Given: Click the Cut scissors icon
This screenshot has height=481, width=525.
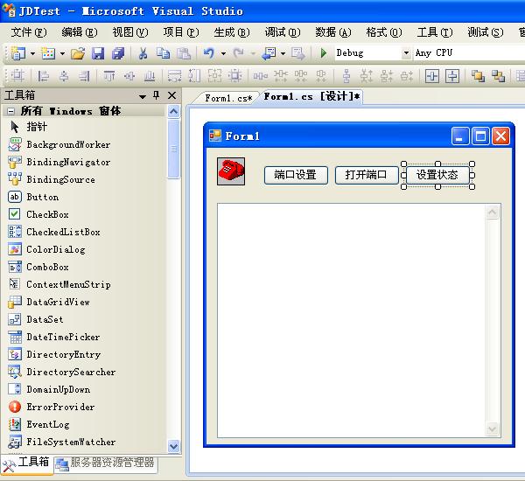Looking at the screenshot, I should (143, 53).
